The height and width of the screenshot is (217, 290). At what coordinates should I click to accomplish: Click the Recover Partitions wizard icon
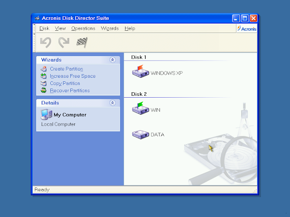click(x=43, y=90)
